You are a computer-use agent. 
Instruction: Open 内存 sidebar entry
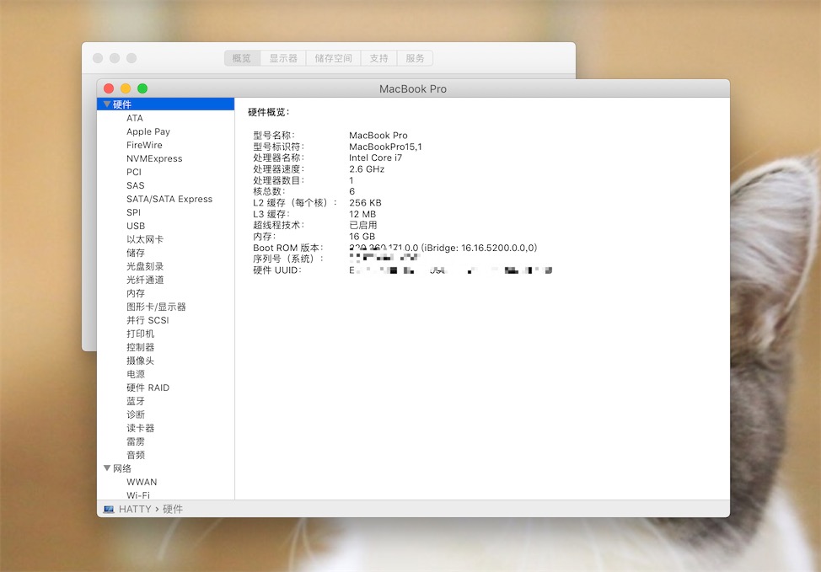click(136, 294)
